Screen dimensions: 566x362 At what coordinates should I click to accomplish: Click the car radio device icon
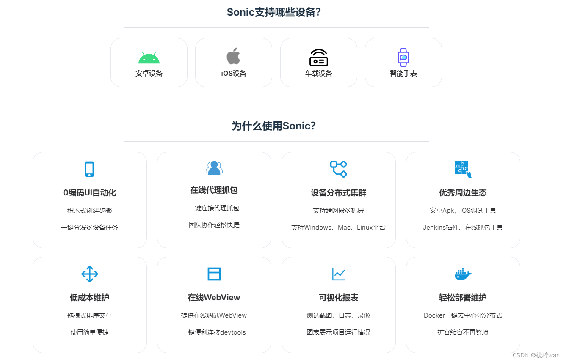click(x=319, y=58)
